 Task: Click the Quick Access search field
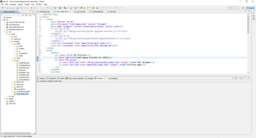point(233,8)
